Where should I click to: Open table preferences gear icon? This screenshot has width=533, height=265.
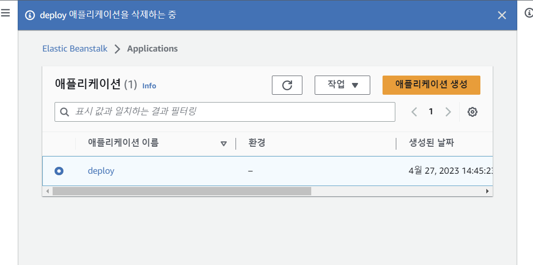coord(473,112)
